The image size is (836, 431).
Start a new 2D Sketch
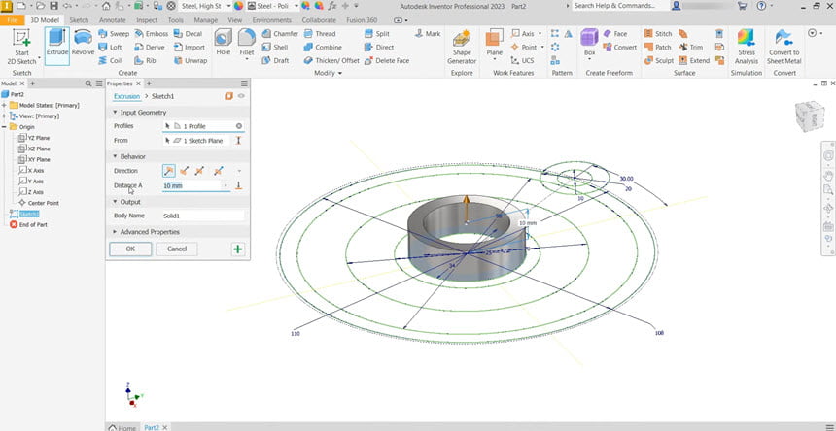(21, 47)
